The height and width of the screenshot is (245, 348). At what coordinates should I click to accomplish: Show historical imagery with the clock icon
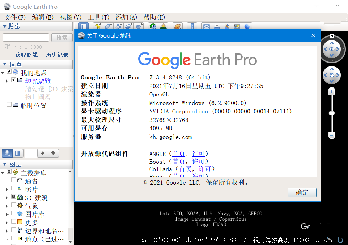tap(152, 26)
